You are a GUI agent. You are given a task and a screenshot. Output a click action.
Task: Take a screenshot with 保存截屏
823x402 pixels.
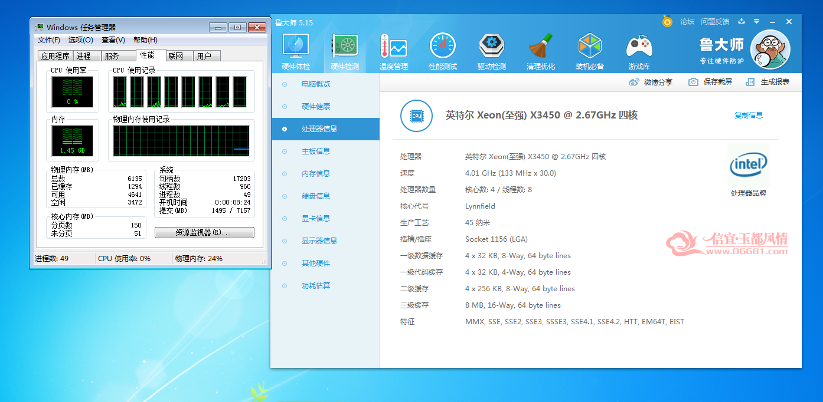tap(710, 82)
